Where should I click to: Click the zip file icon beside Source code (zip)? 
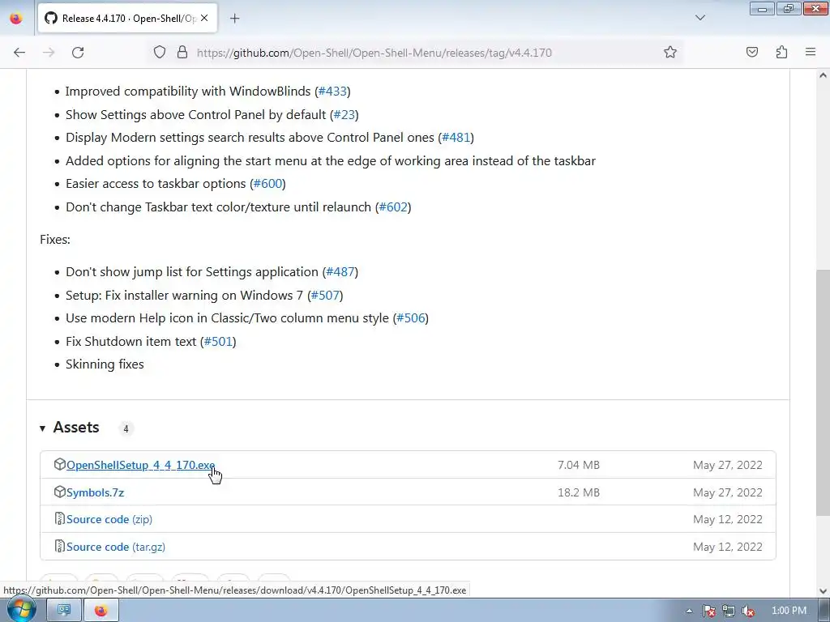click(59, 519)
